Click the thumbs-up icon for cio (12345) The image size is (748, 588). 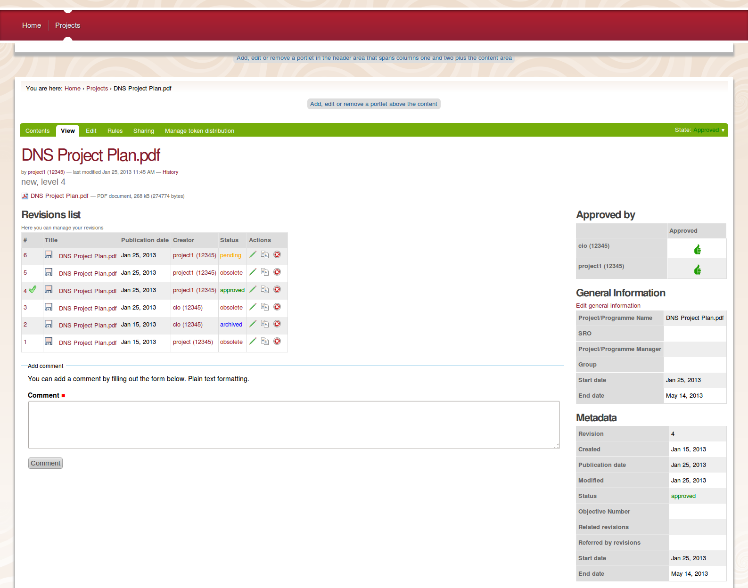[698, 249]
